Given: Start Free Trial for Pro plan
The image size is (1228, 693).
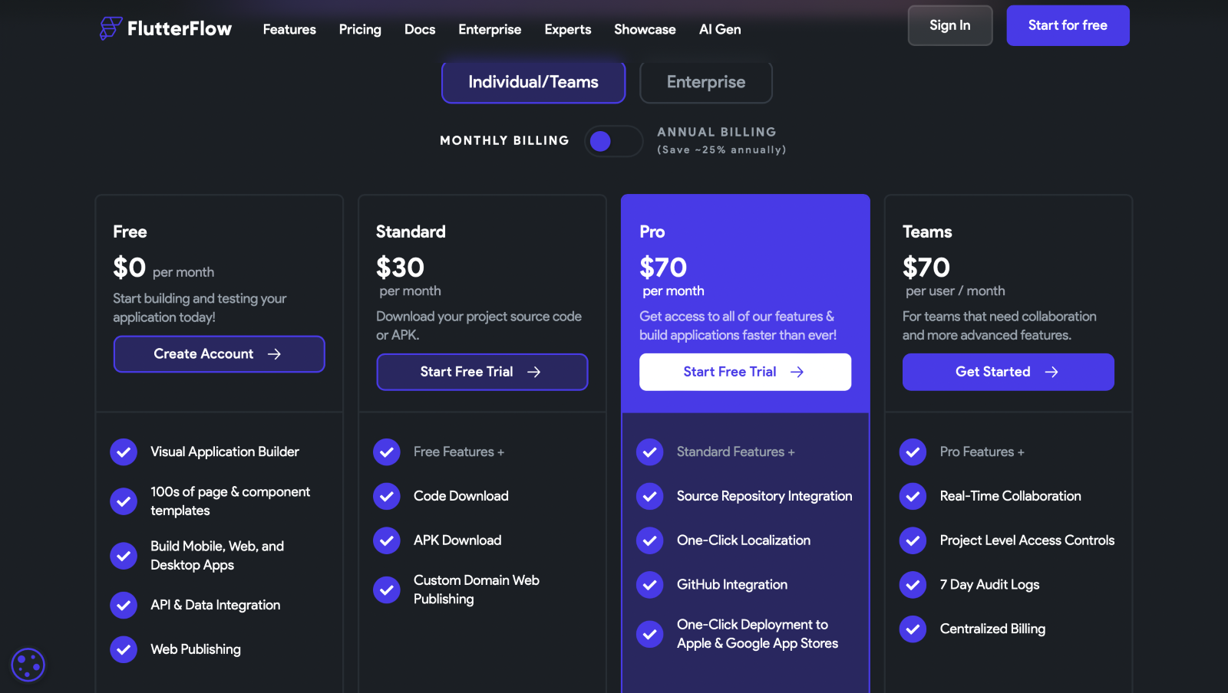Looking at the screenshot, I should 745,372.
